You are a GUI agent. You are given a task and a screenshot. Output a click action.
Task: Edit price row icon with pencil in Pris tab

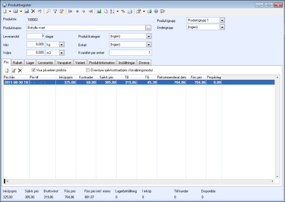pyautogui.click(x=14, y=71)
